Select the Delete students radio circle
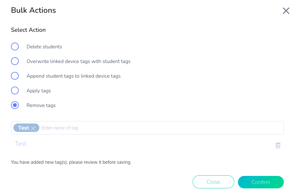 15,46
